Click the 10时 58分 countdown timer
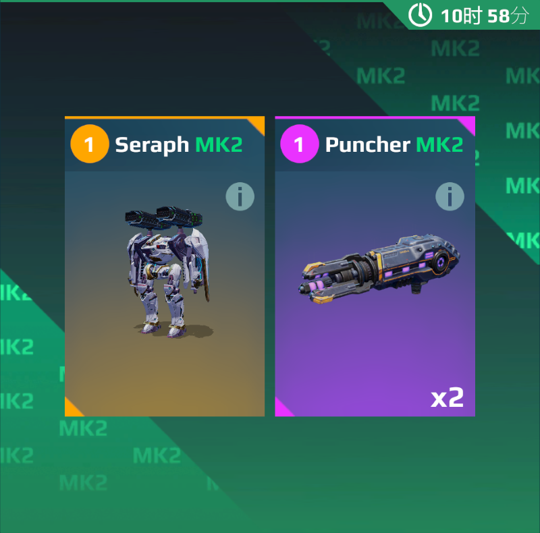Image resolution: width=540 pixels, height=533 pixels. tap(484, 16)
